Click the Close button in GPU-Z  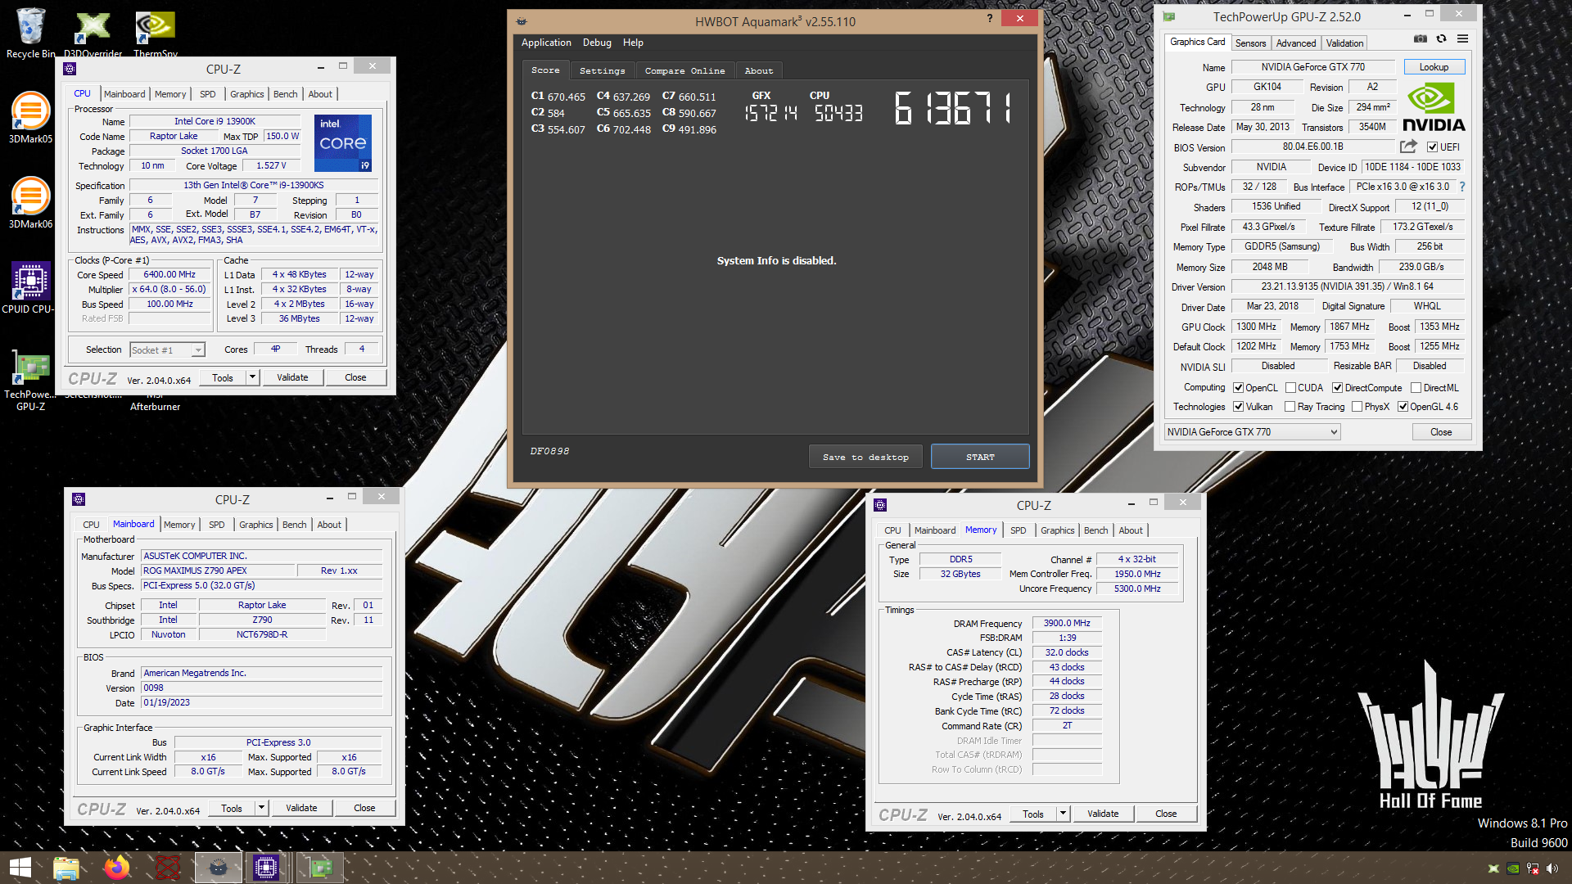(1441, 432)
